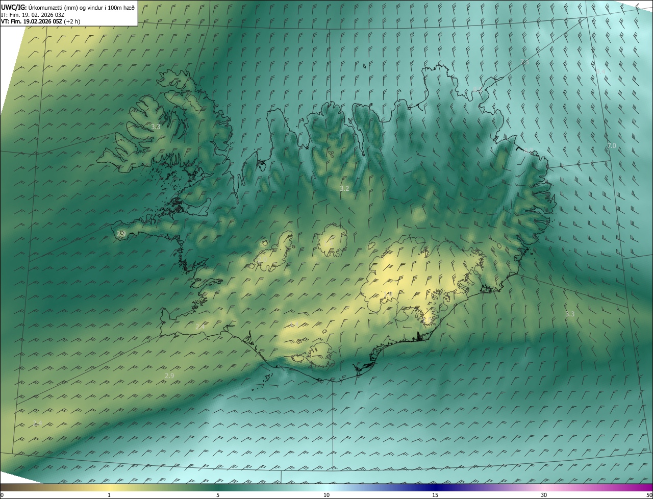Viewport: 653px width, 499px height.
Task: Select the pink colour bar section at 30
Action: (x=544, y=487)
